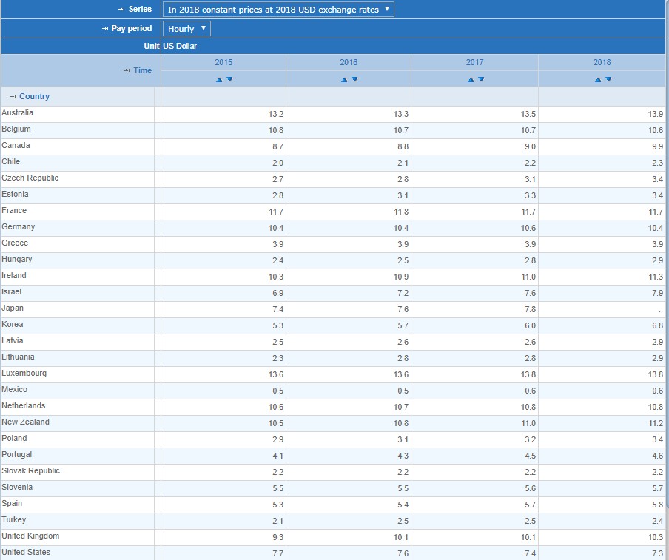
Task: Sort 2018 column ascending
Action: point(598,79)
